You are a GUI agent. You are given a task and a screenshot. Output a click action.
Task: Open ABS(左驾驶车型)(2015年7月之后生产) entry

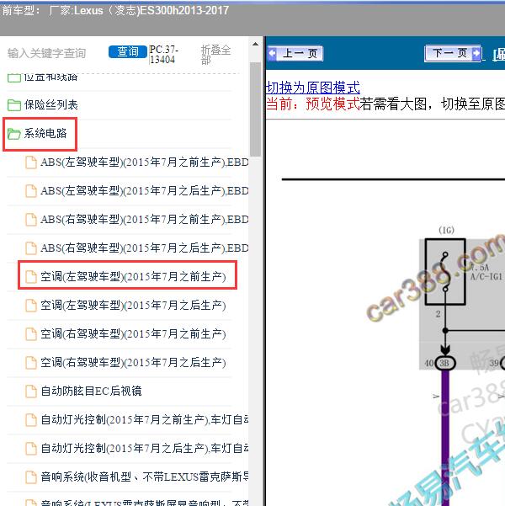tap(144, 191)
